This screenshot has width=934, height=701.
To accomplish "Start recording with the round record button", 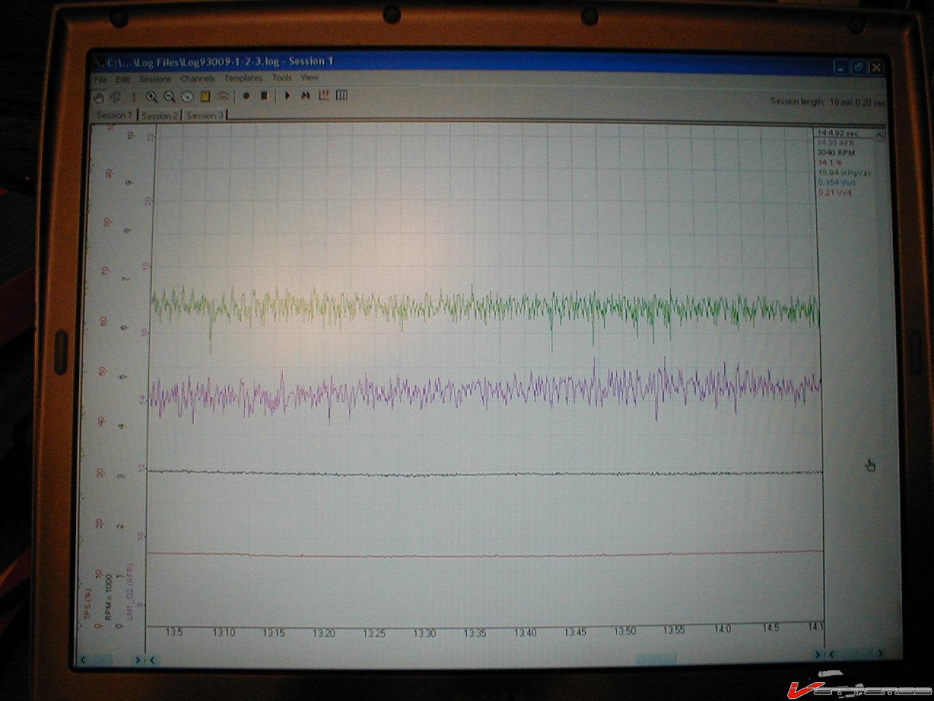I will pyautogui.click(x=247, y=96).
